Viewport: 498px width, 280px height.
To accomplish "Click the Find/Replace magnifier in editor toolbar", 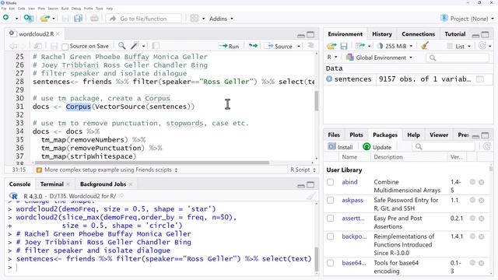I will pos(121,46).
